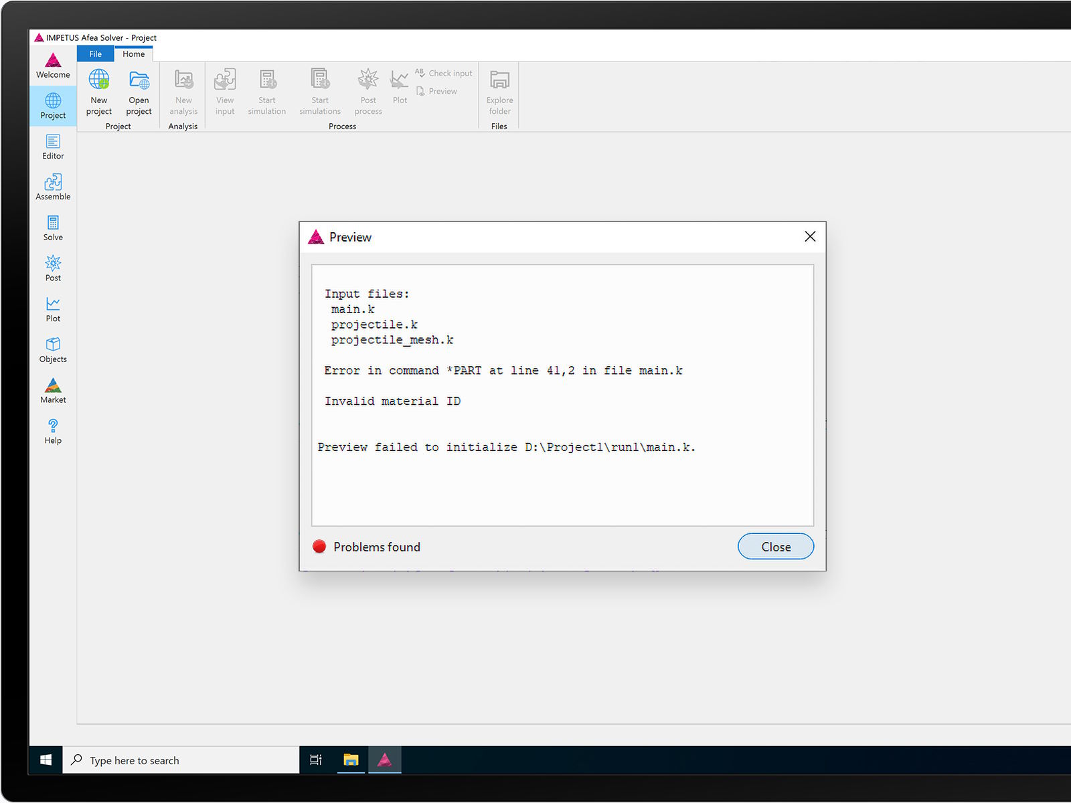
Task: Click the 'projectile.k' line in preview
Action: point(374,325)
